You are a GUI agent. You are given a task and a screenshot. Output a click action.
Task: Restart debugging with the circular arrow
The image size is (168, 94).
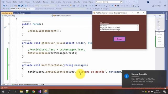click(x=118, y=6)
